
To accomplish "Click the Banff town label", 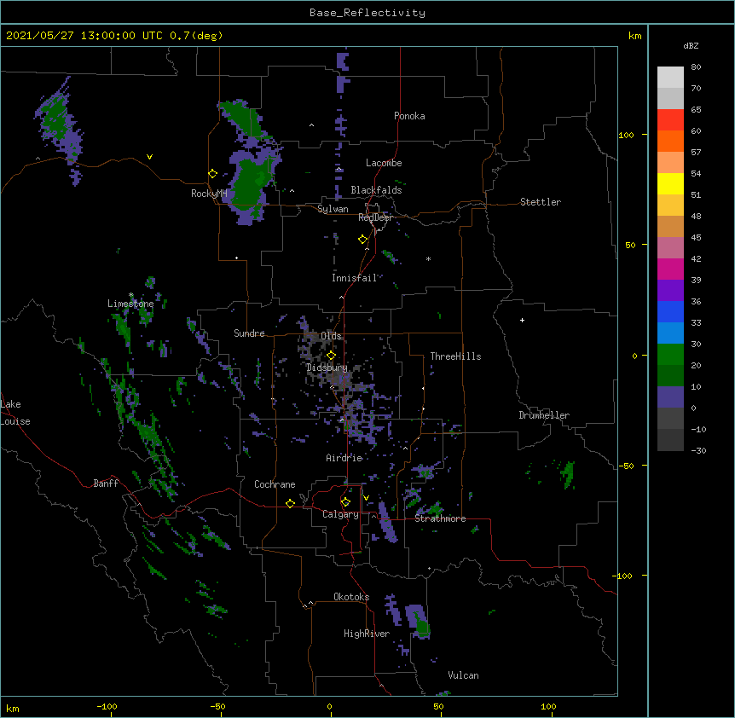I will pyautogui.click(x=106, y=483).
